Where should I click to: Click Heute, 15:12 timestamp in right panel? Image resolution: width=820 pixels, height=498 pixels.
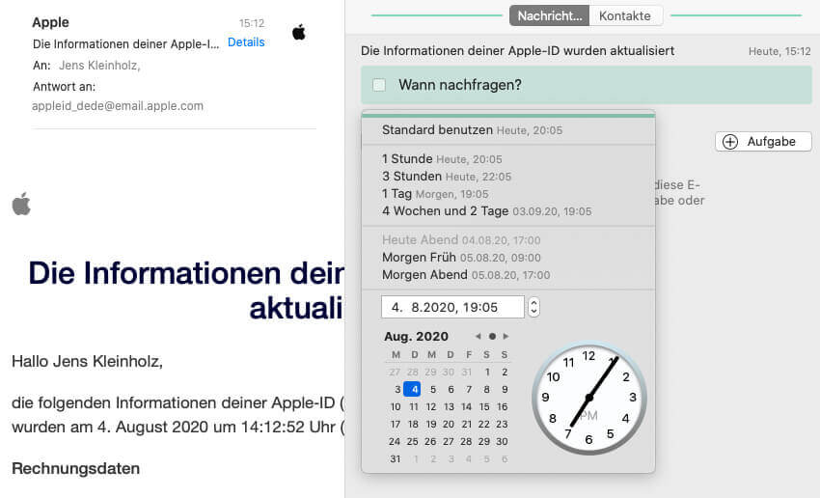(x=779, y=51)
